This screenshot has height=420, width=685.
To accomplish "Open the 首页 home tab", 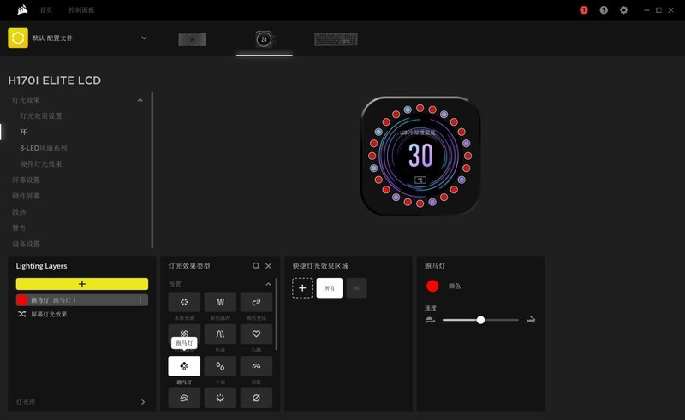I will click(46, 9).
